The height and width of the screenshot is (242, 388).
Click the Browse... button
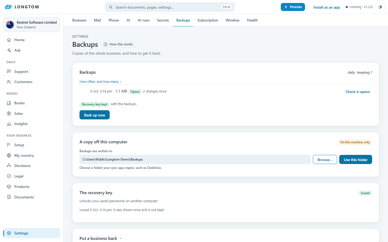coord(325,159)
